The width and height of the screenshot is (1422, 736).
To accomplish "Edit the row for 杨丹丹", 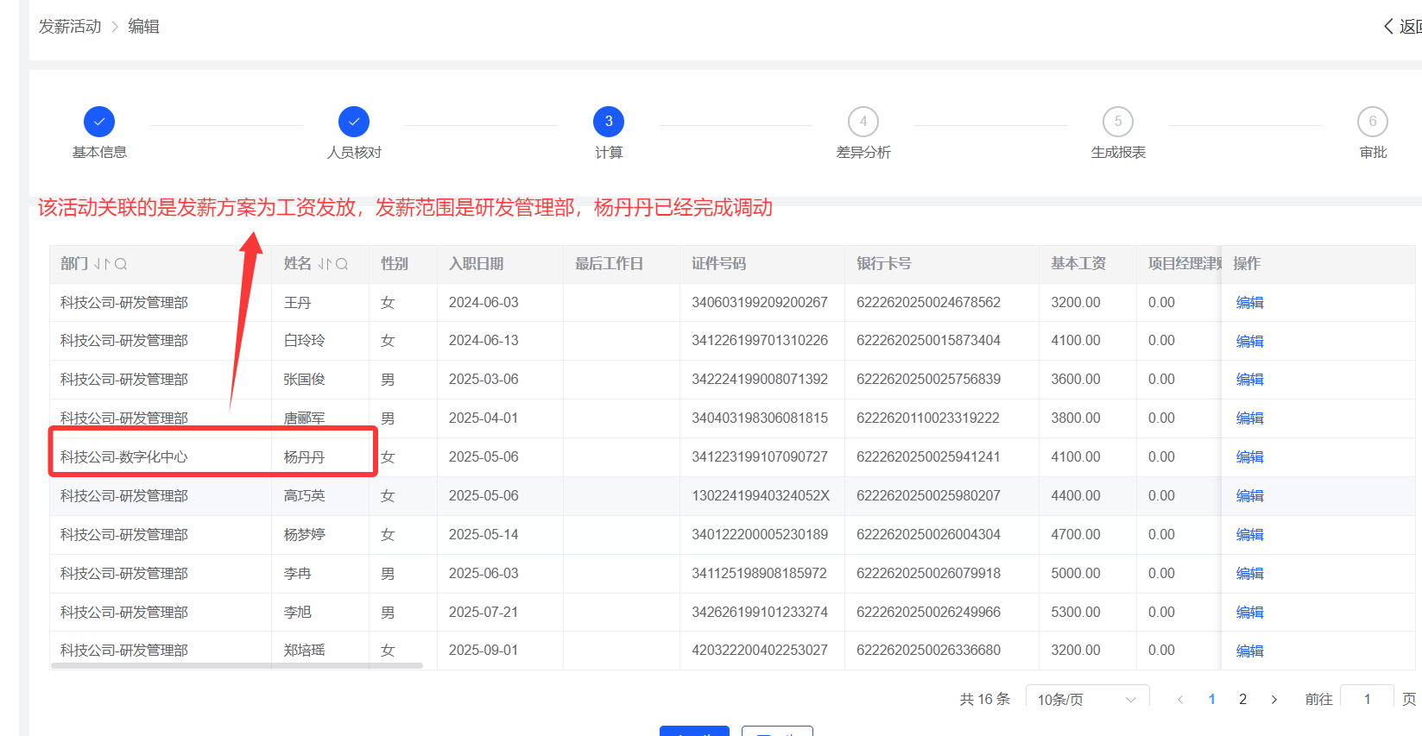I will (1249, 457).
